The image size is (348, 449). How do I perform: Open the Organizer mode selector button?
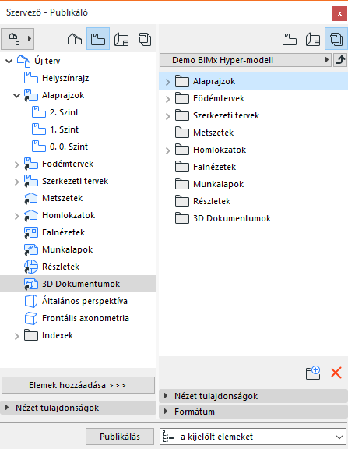point(17,39)
